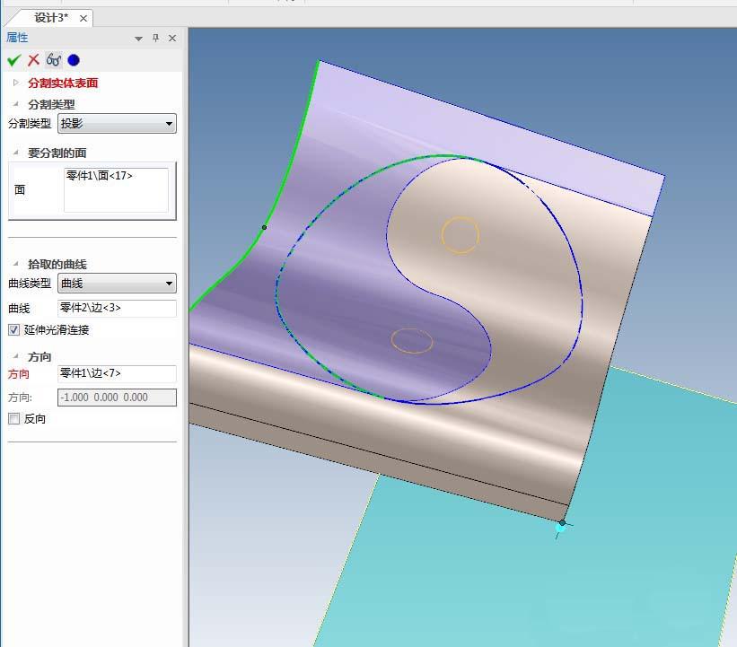Collapse the 要分割的面 section
The height and width of the screenshot is (647, 737).
coord(16,153)
